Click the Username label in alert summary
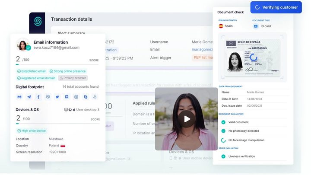This screenshot has width=311, height=175. click(159, 42)
